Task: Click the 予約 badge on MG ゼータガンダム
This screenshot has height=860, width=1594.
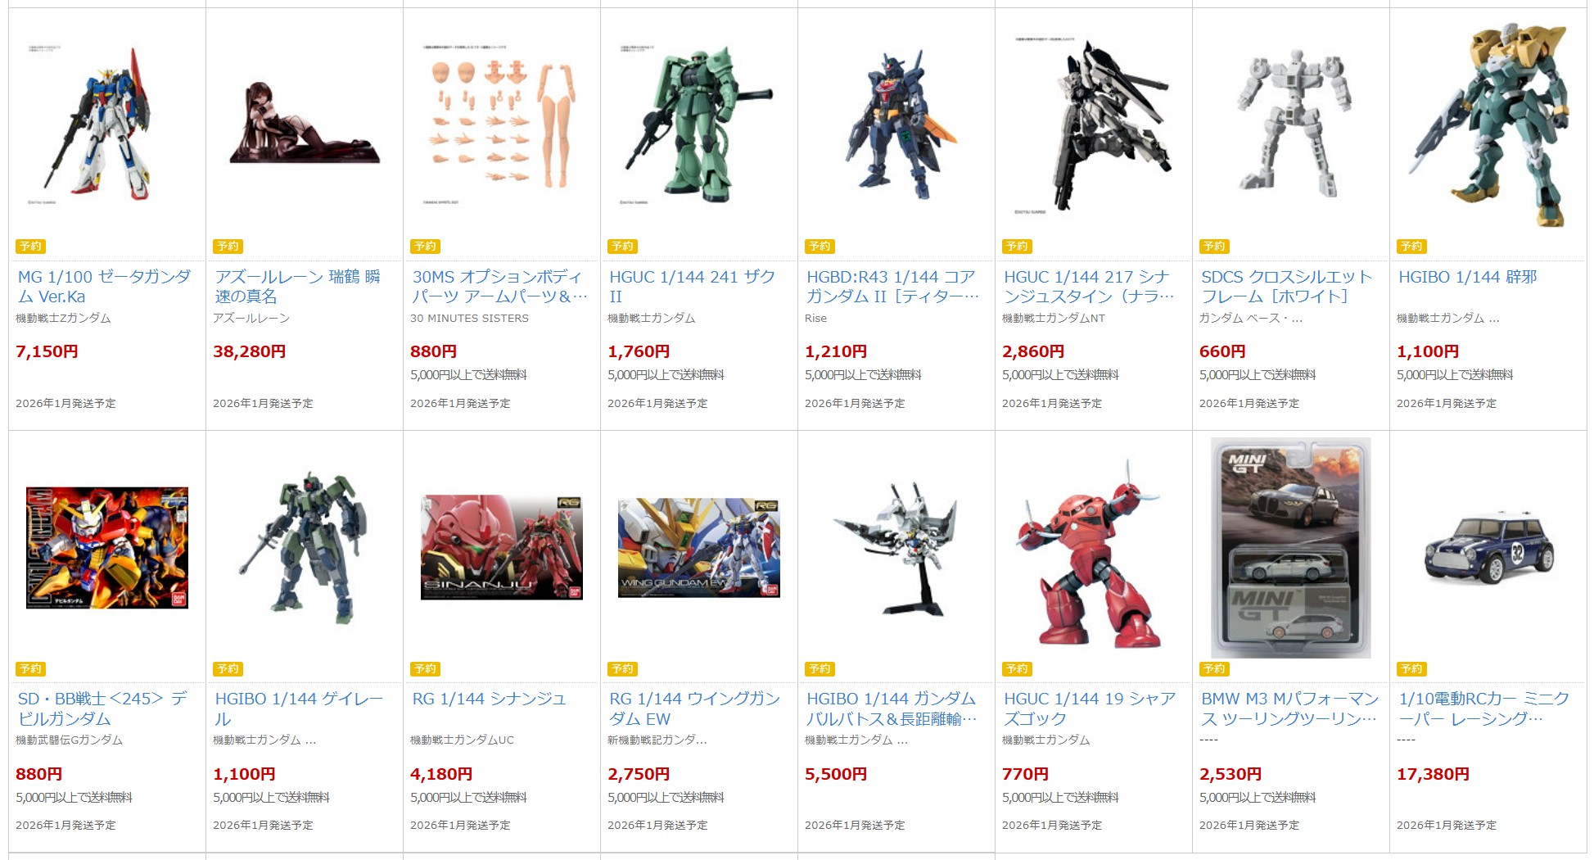Action: pos(30,247)
